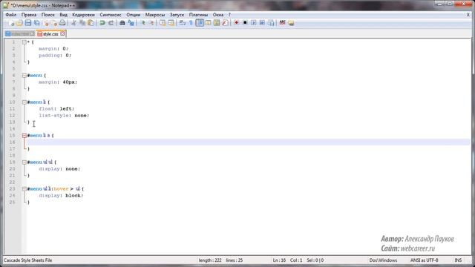Click the Copy toolbar icon

tap(82, 23)
